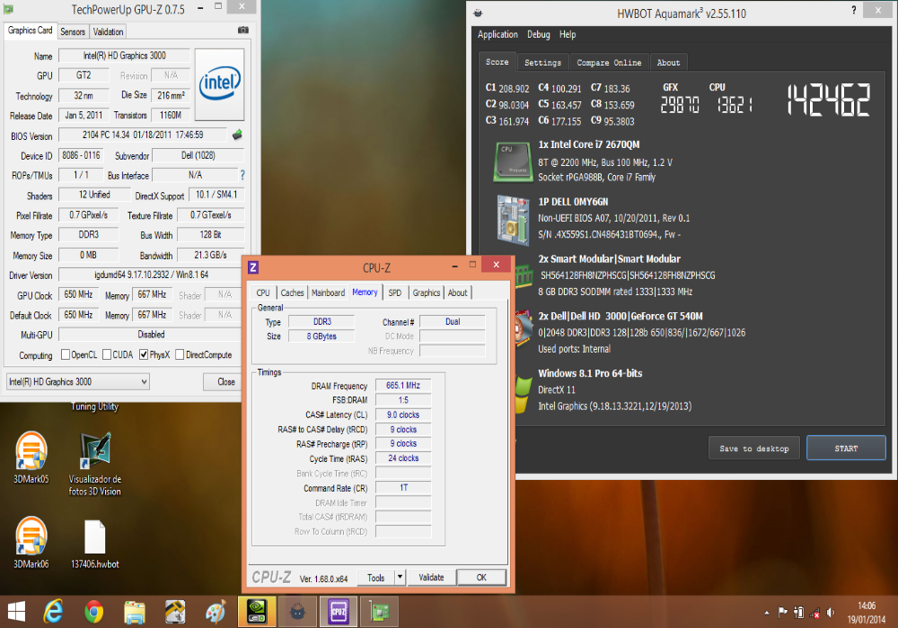Open CPU tab in CPU-Z
898x628 pixels.
click(x=263, y=292)
